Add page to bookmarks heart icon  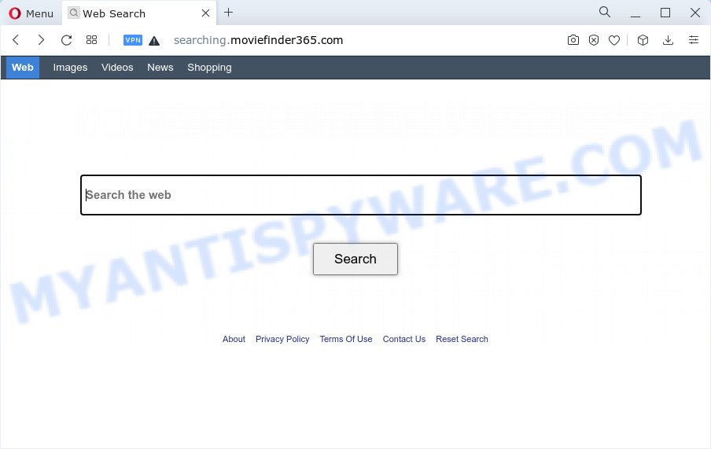(x=614, y=40)
